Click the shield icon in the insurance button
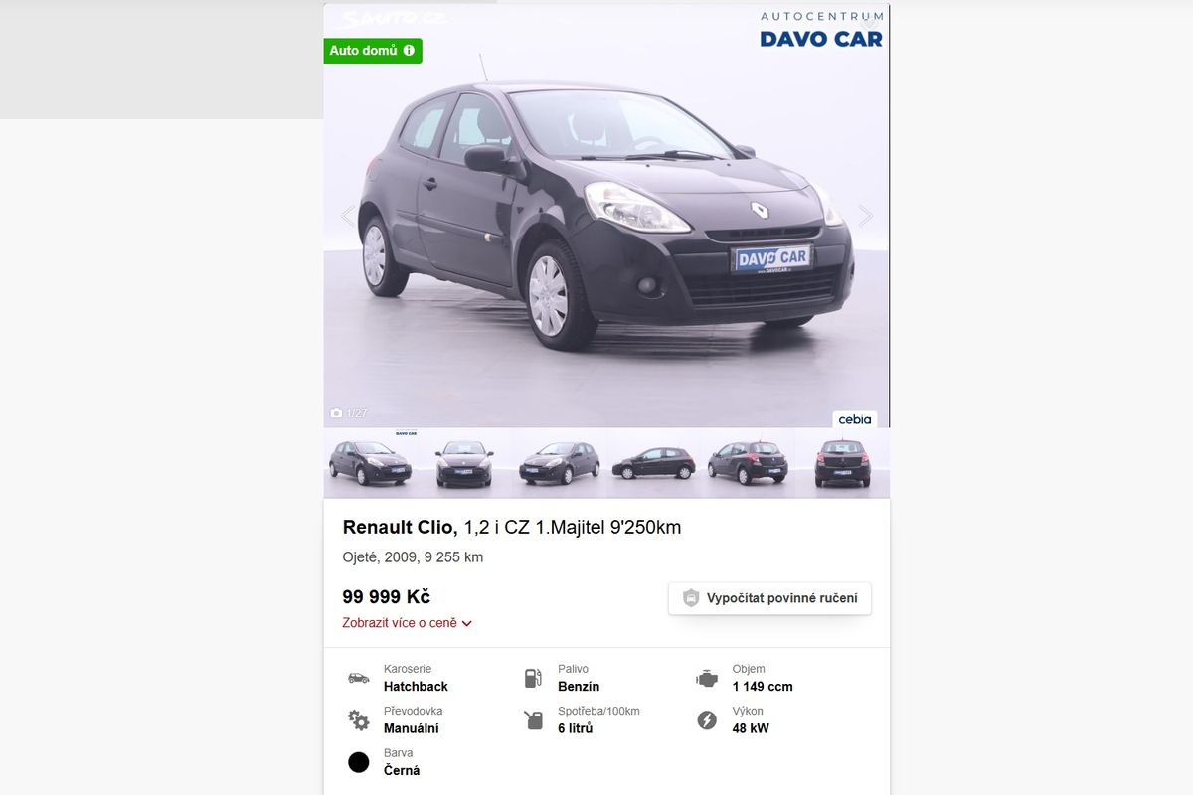 click(691, 598)
